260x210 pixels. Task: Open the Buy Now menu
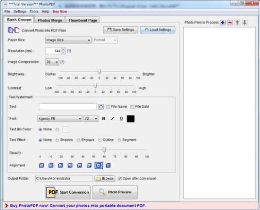60,11
